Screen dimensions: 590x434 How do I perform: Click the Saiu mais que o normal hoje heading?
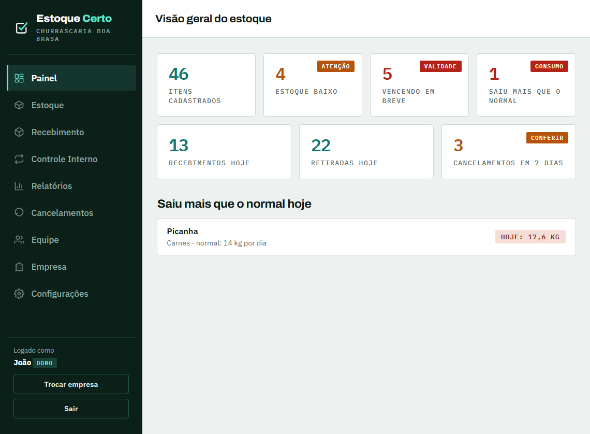coord(234,204)
